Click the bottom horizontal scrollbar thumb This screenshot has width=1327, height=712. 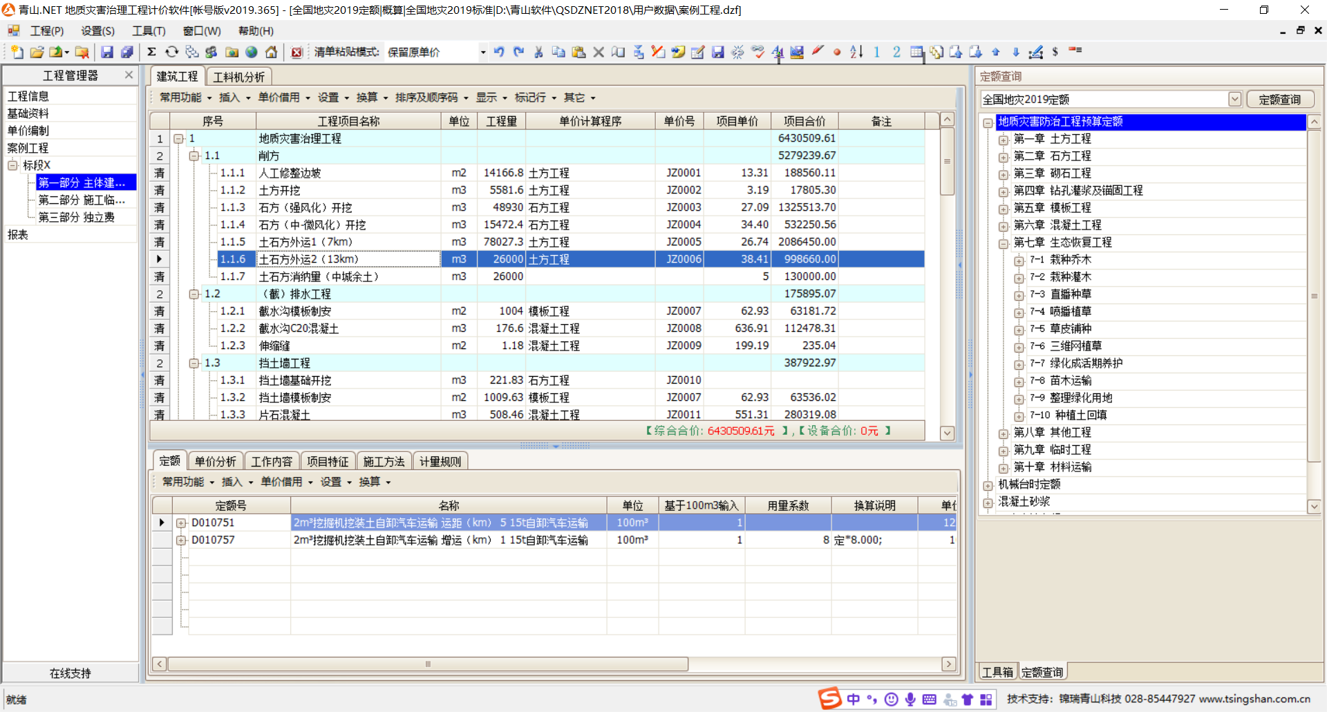pyautogui.click(x=427, y=664)
